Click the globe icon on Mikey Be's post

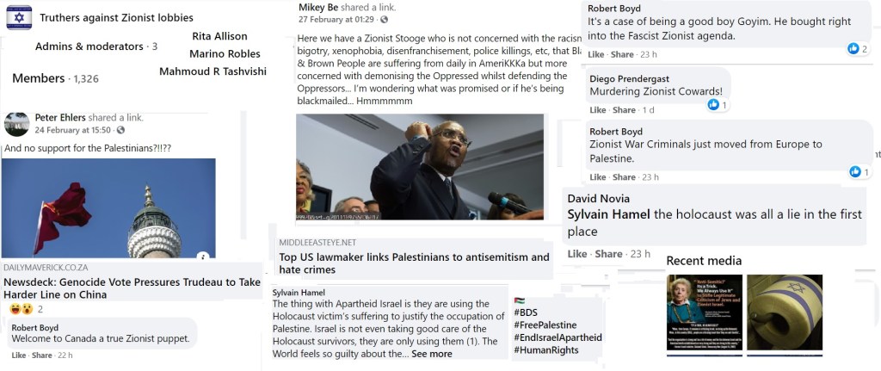[385, 19]
